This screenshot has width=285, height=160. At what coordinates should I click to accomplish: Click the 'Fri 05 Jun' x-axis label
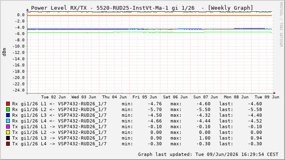coord(145,97)
